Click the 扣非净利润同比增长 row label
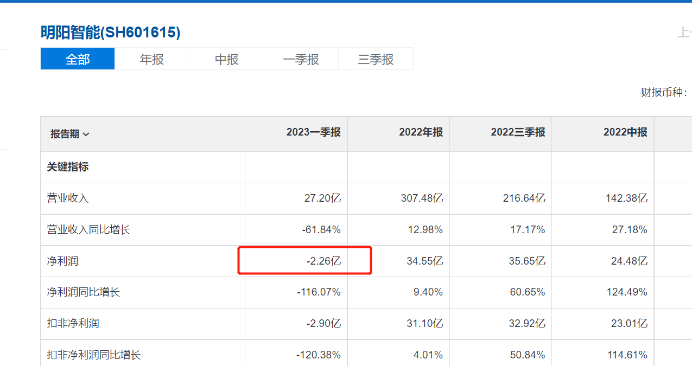 pos(94,355)
